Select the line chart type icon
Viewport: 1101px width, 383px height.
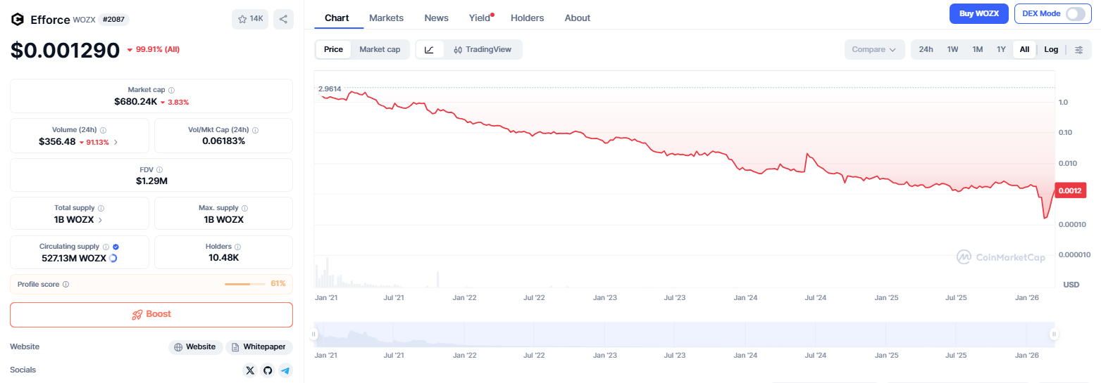tap(430, 49)
